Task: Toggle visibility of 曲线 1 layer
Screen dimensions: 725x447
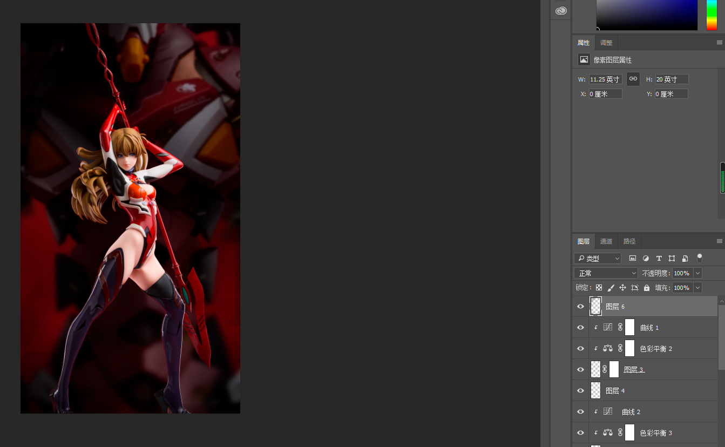Action: click(x=580, y=328)
